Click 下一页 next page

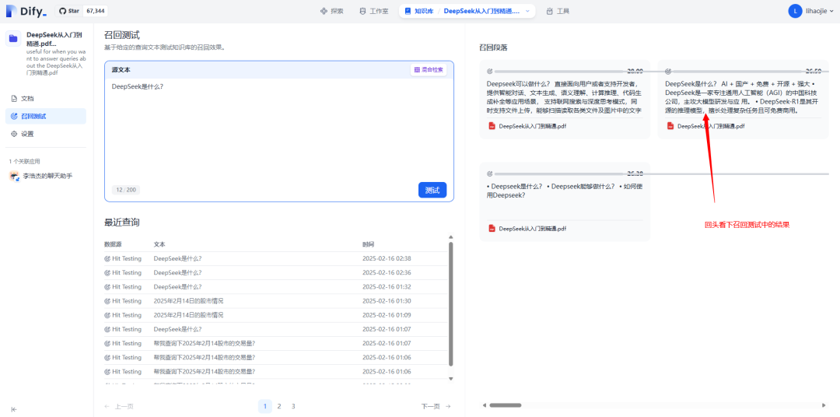436,406
